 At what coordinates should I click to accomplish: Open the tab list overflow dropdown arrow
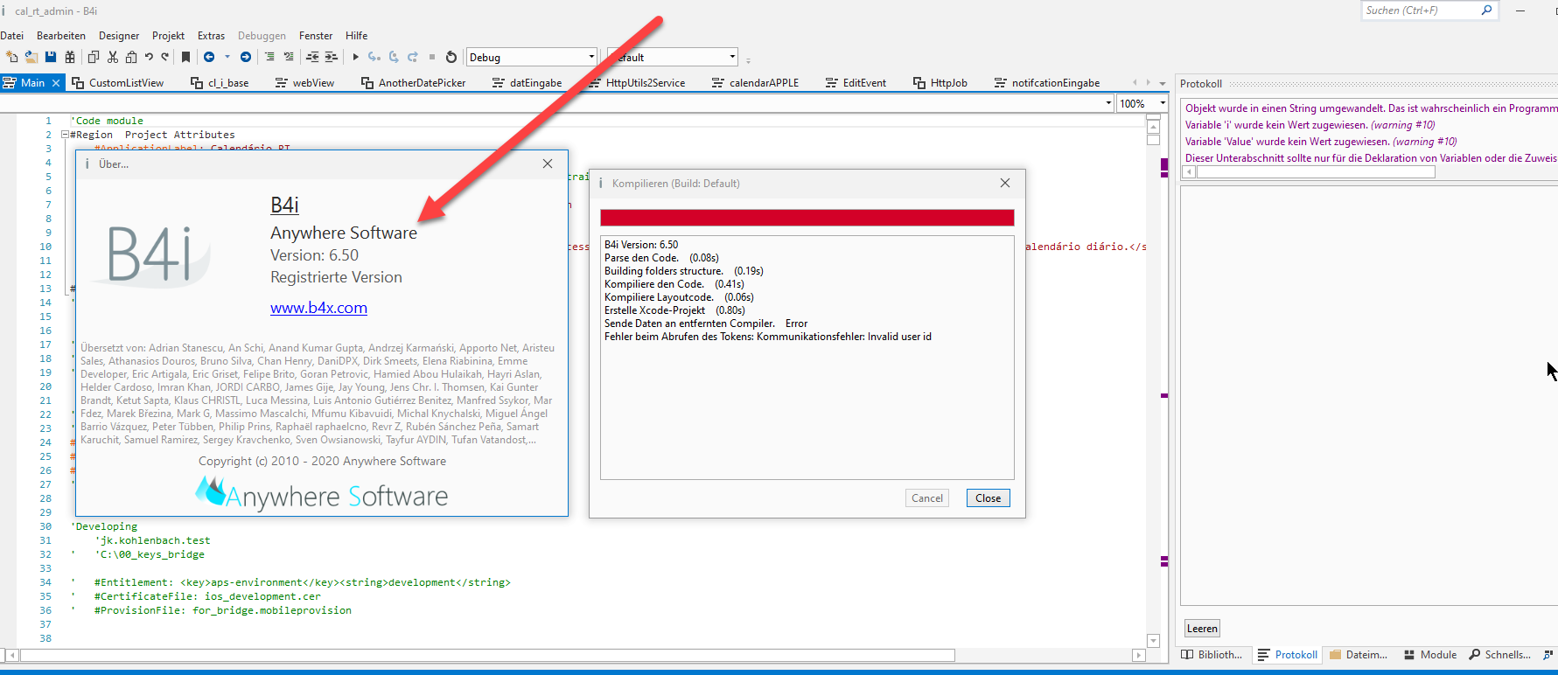(x=1163, y=83)
